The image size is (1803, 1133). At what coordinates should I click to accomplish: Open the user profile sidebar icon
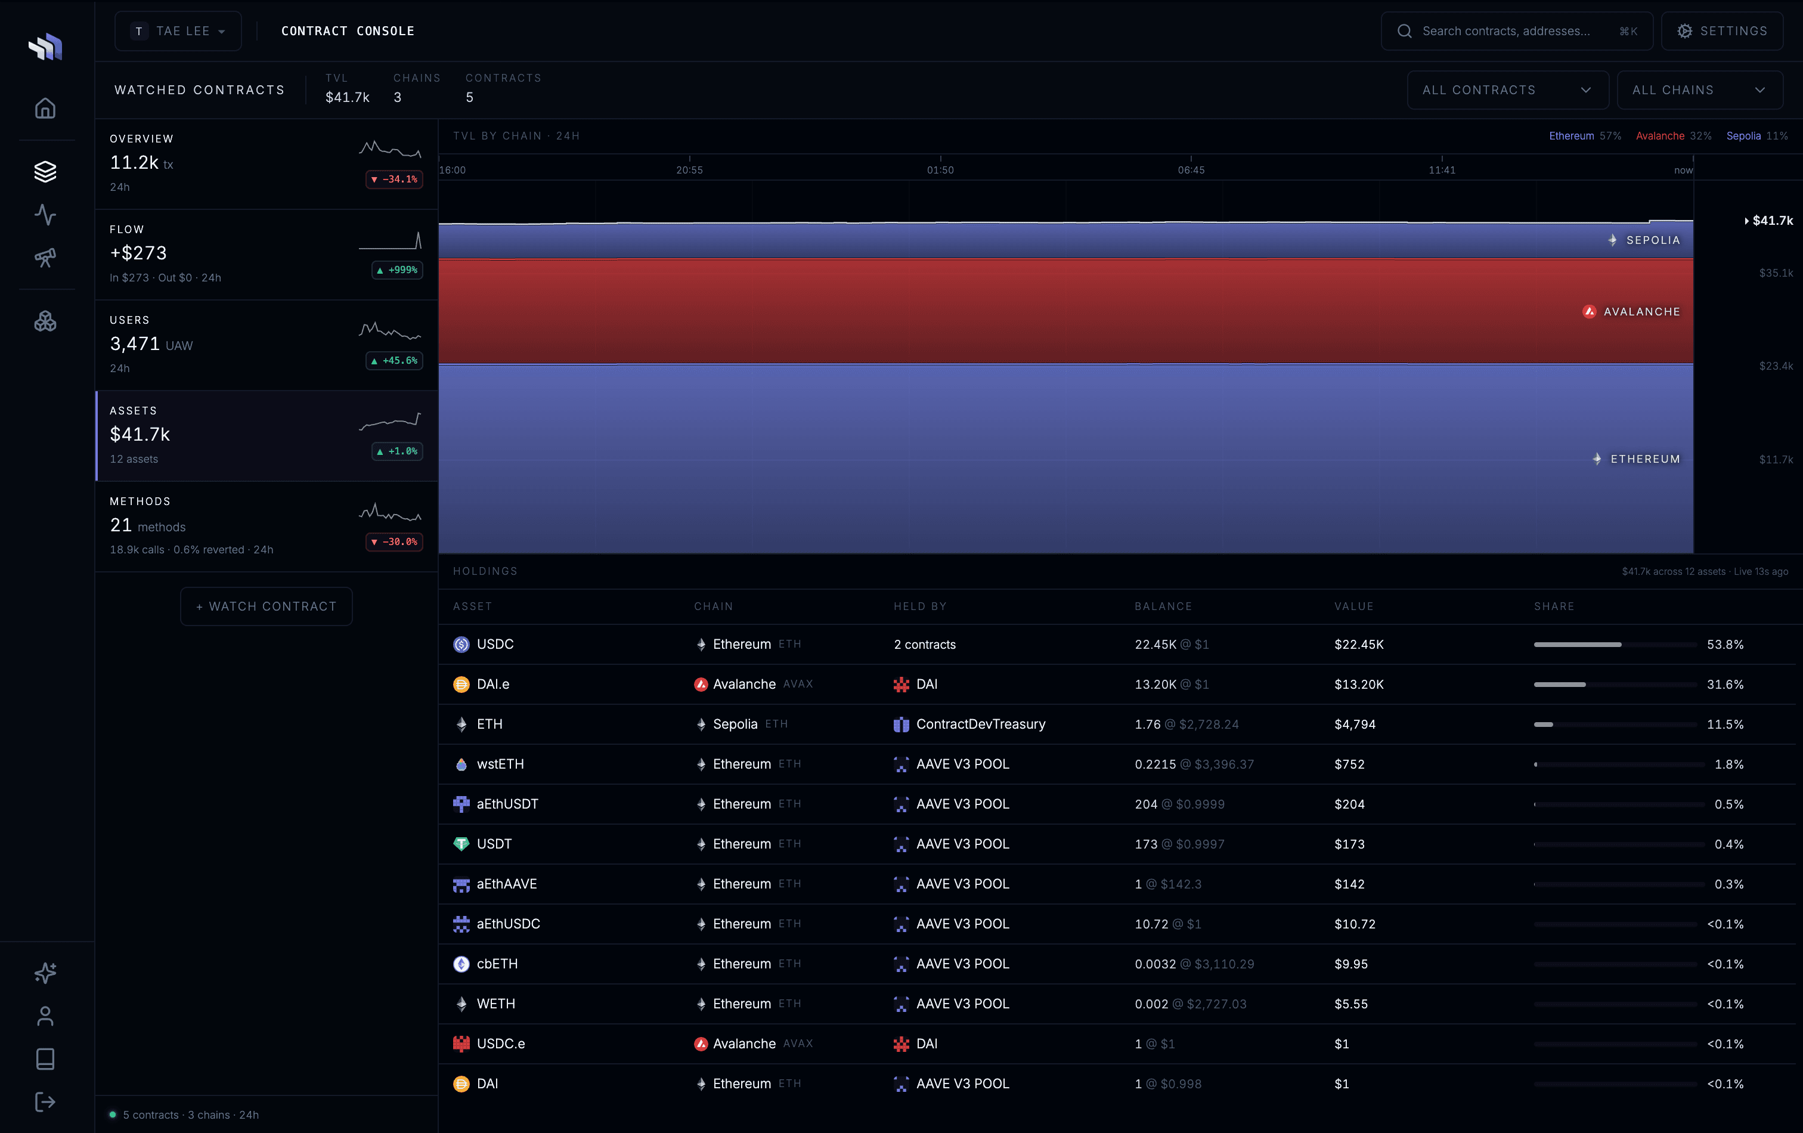(45, 1016)
